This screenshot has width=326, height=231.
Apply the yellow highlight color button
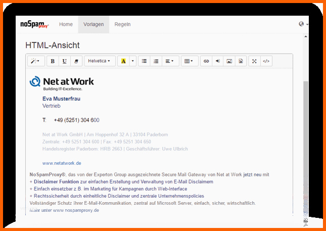click(123, 61)
